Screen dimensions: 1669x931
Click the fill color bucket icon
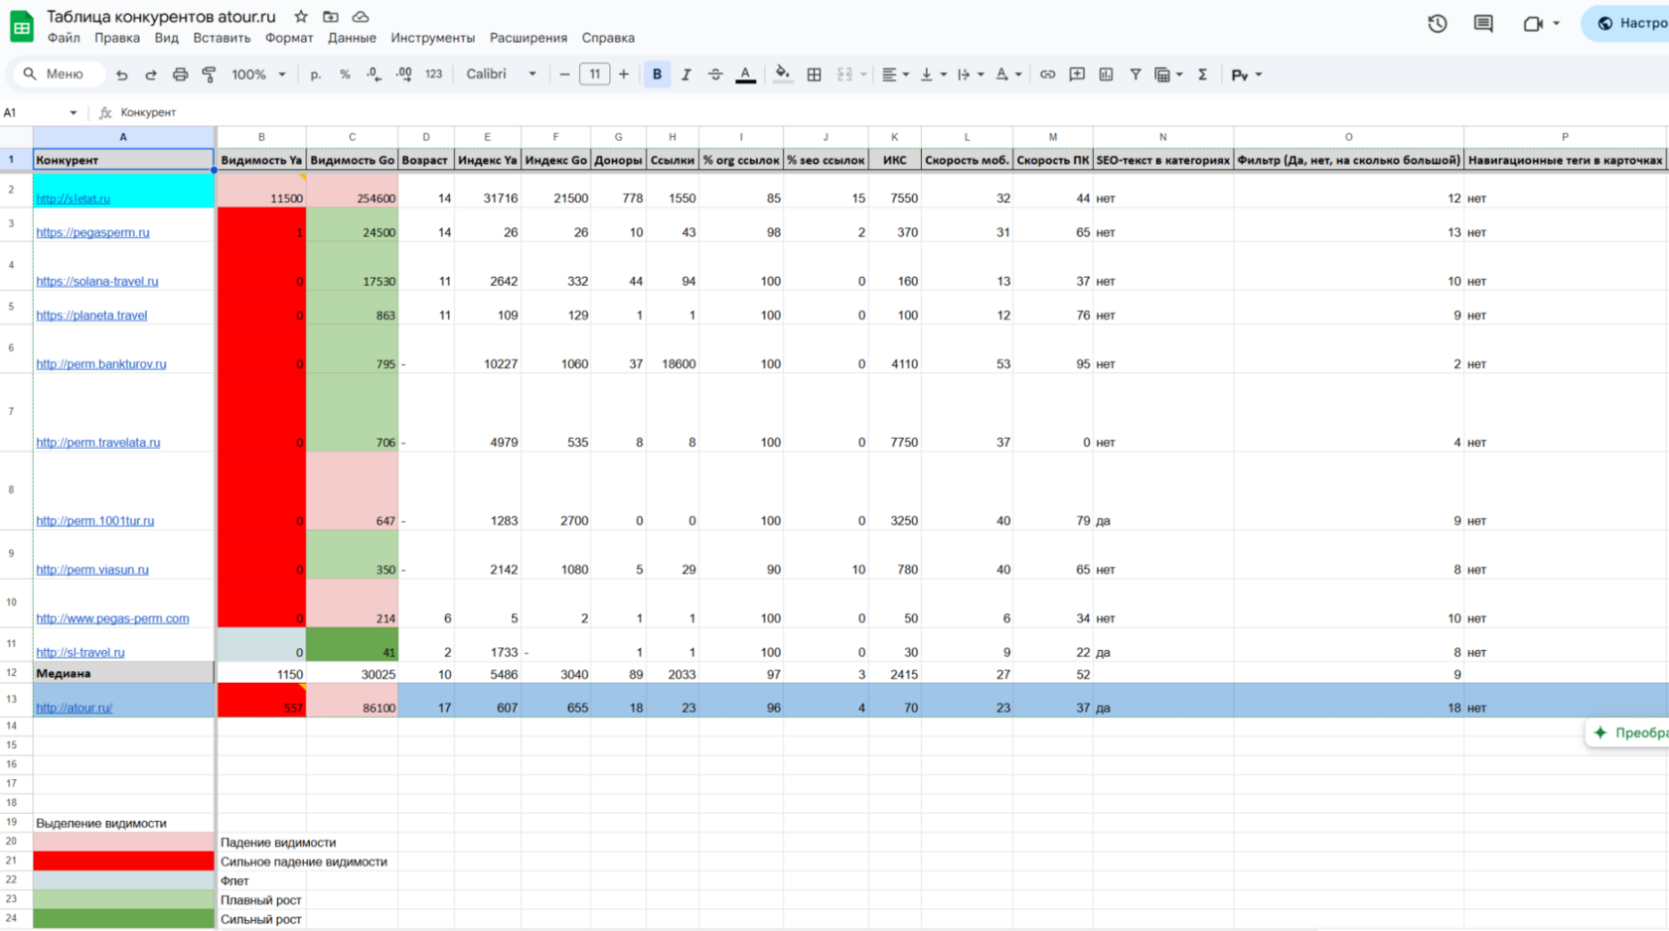[783, 74]
